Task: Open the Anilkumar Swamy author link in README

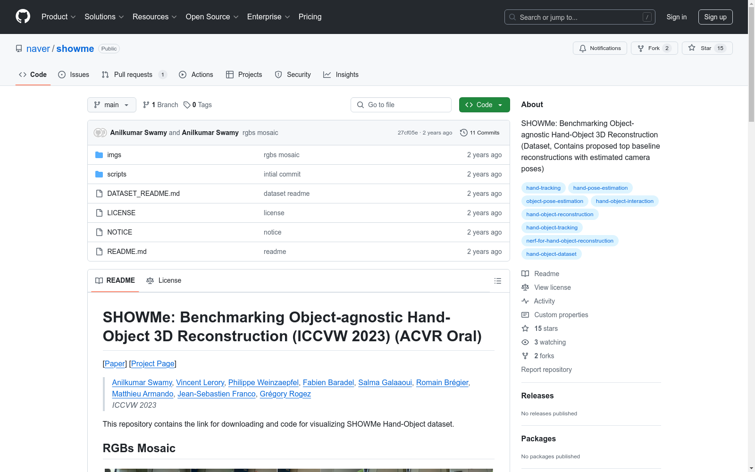Action: pos(142,382)
